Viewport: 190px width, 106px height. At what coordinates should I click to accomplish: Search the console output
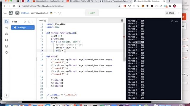pos(172,21)
